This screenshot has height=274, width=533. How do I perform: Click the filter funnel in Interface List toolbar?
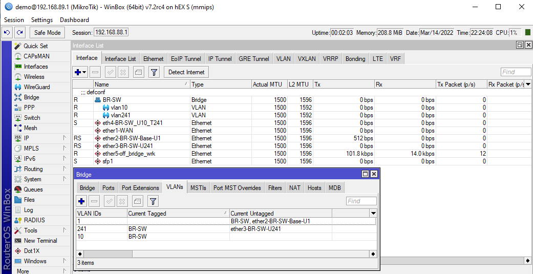[154, 72]
